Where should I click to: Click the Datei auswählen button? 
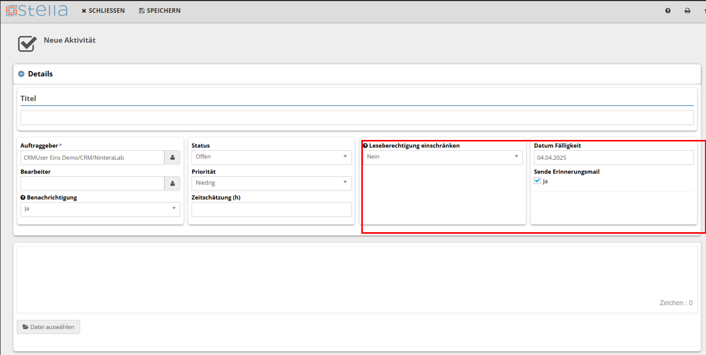(x=49, y=327)
